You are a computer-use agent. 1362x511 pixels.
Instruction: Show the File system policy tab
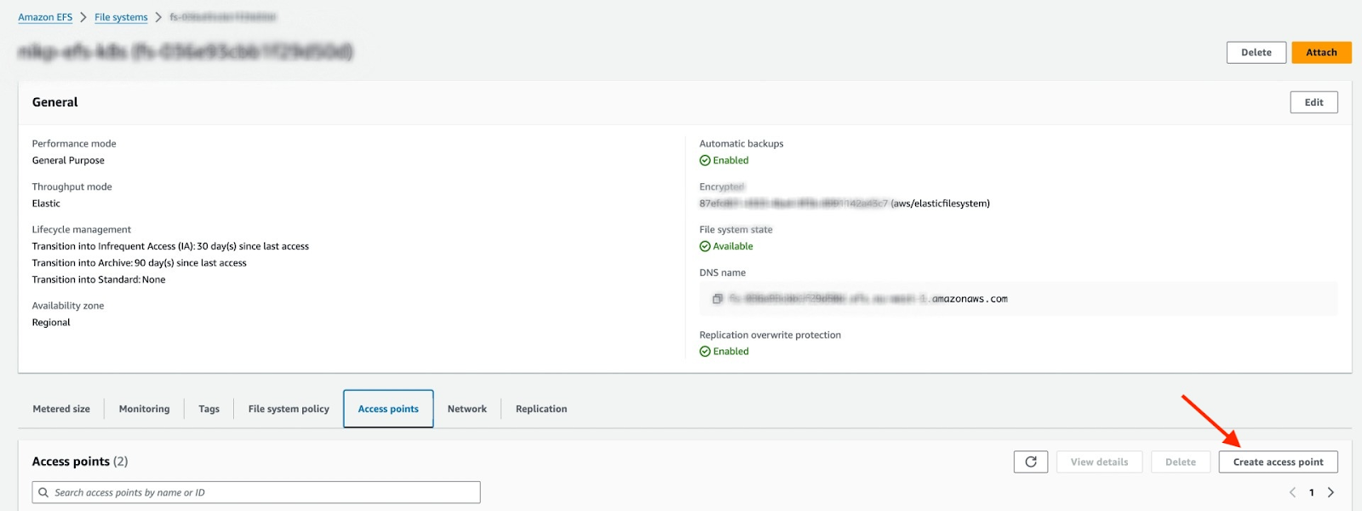[289, 409]
